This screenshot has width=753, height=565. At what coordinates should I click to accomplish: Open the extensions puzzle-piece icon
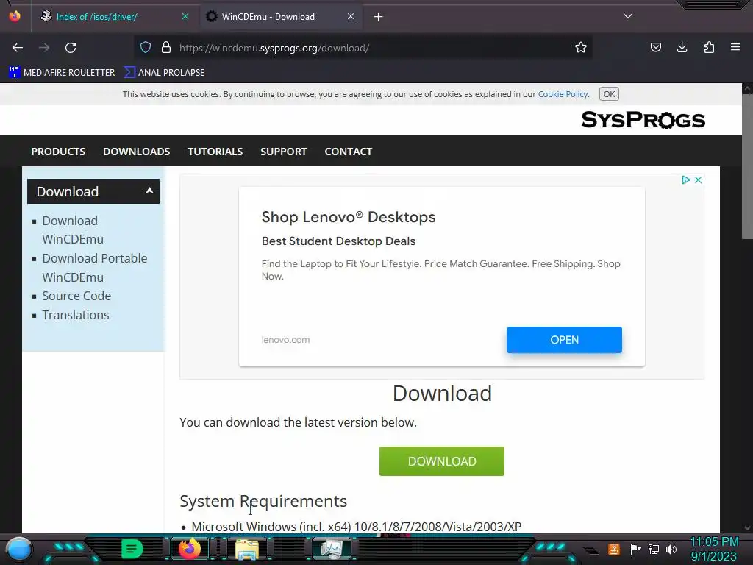709,48
